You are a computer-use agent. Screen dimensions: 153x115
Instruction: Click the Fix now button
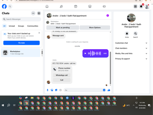[x=21, y=43]
